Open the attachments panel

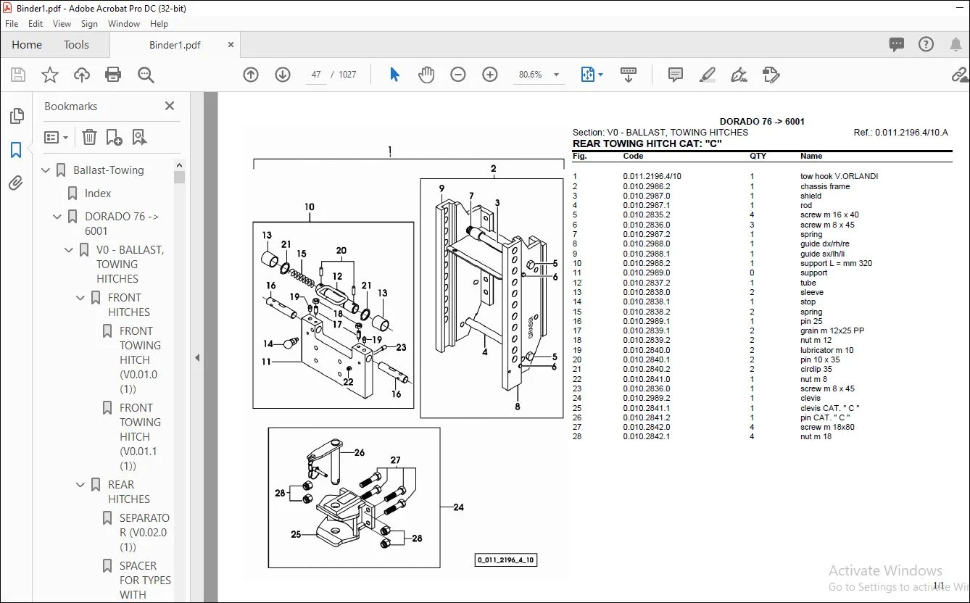pos(16,183)
